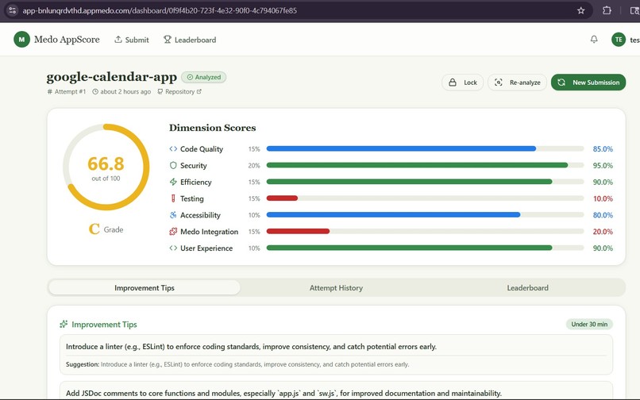This screenshot has width=640, height=400.
Task: Click the C Grade label
Action: pos(106,229)
